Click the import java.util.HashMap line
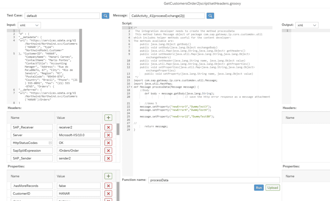 pos(153,84)
